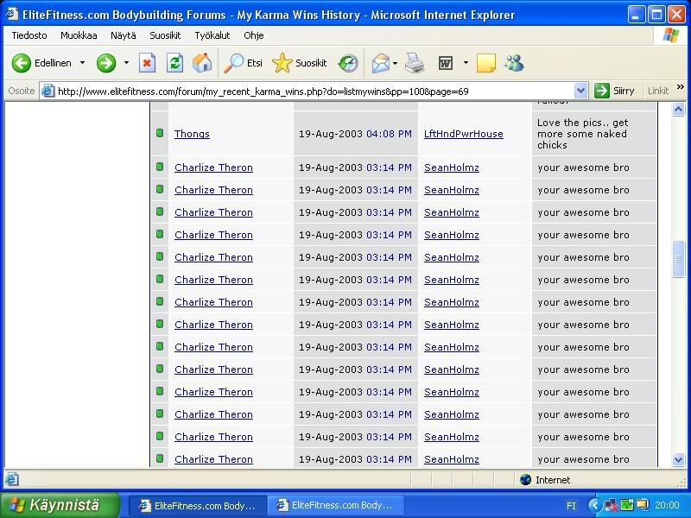Expand the Mail button dropdown arrow
Viewport: 691px width, 518px height.
pyautogui.click(x=395, y=63)
